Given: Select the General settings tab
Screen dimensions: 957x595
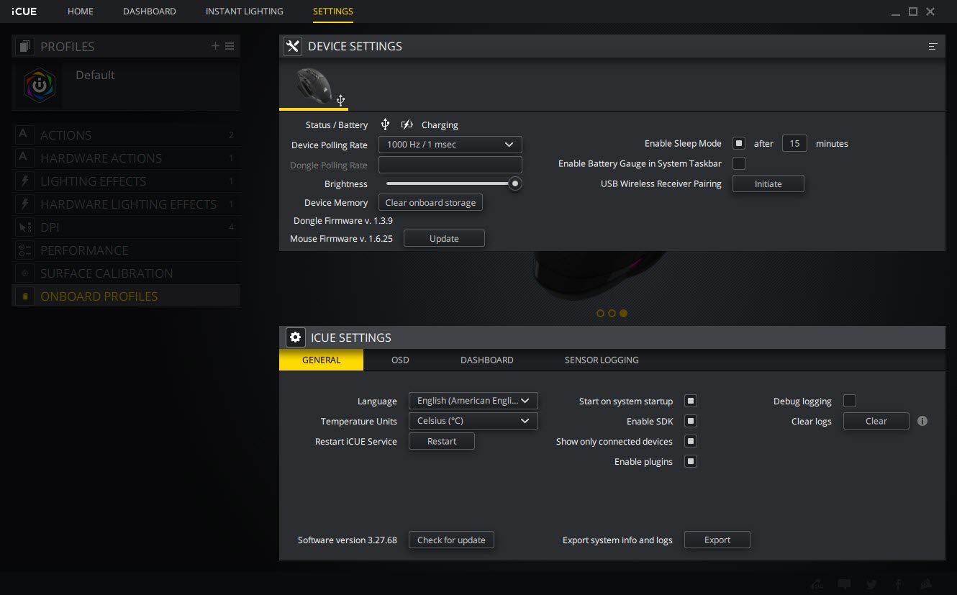Looking at the screenshot, I should 321,360.
